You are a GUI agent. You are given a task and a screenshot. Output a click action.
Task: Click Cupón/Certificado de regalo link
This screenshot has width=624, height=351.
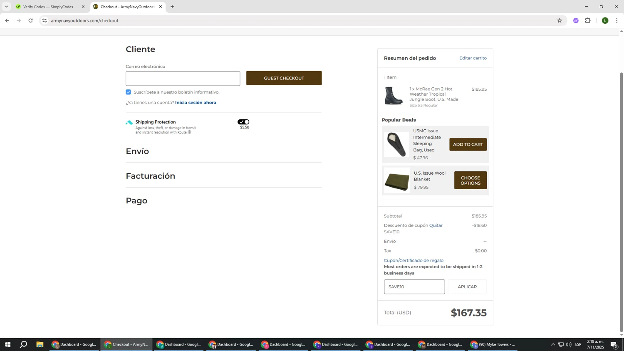(x=414, y=260)
